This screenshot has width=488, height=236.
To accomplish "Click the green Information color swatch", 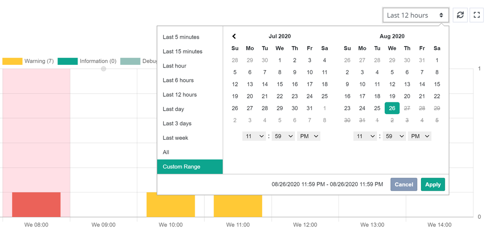I will pos(68,61).
